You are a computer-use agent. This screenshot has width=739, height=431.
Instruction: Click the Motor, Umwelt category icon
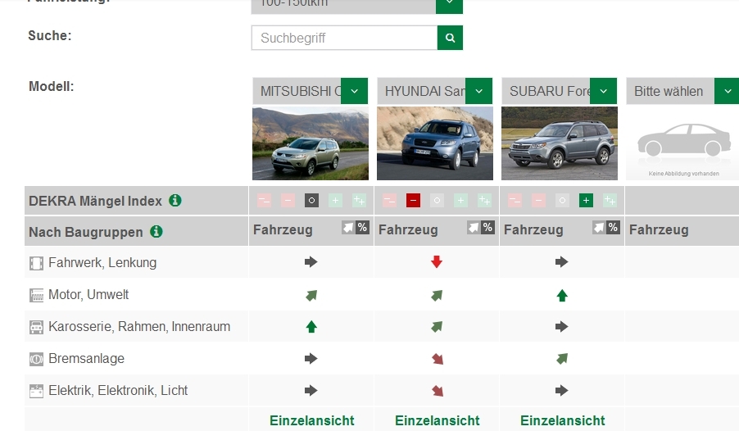(x=36, y=295)
